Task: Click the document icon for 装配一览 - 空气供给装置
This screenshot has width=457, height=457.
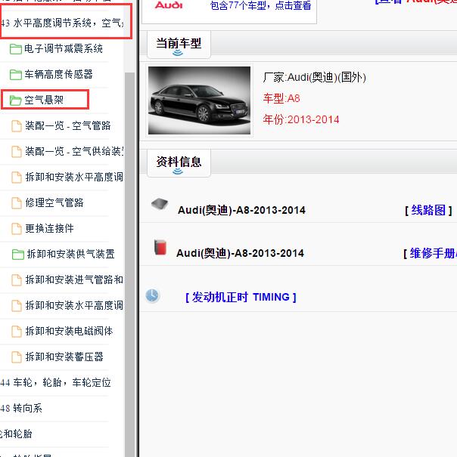Action: 17,152
